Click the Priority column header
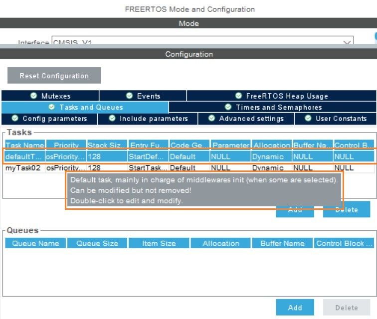Screen dimensions: 377x319 tap(66, 145)
